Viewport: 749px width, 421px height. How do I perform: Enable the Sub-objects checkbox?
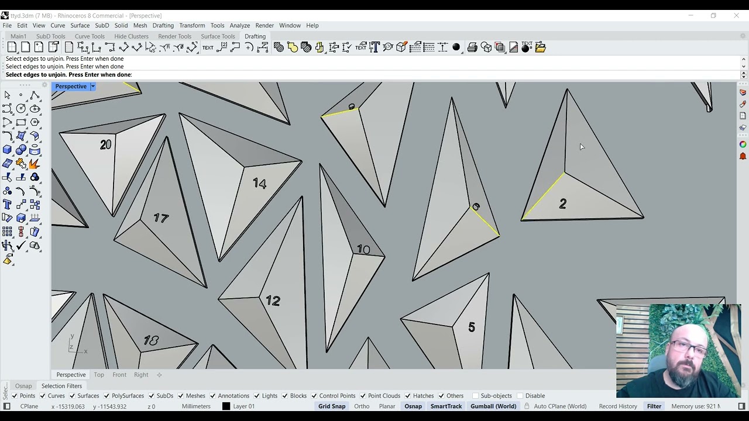[475, 396]
